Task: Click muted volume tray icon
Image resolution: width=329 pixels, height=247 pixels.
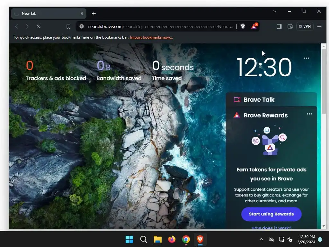Action: pyautogui.click(x=290, y=239)
